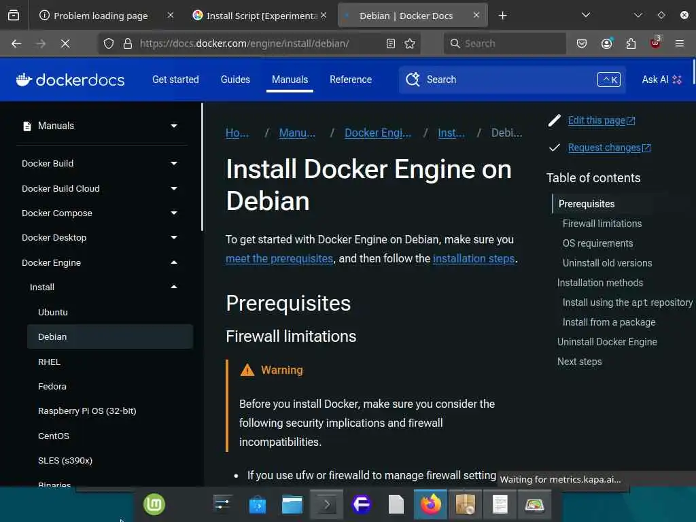This screenshot has height=522, width=696.
Task: Jump to Uninstall old versions in contents
Action: 607,263
